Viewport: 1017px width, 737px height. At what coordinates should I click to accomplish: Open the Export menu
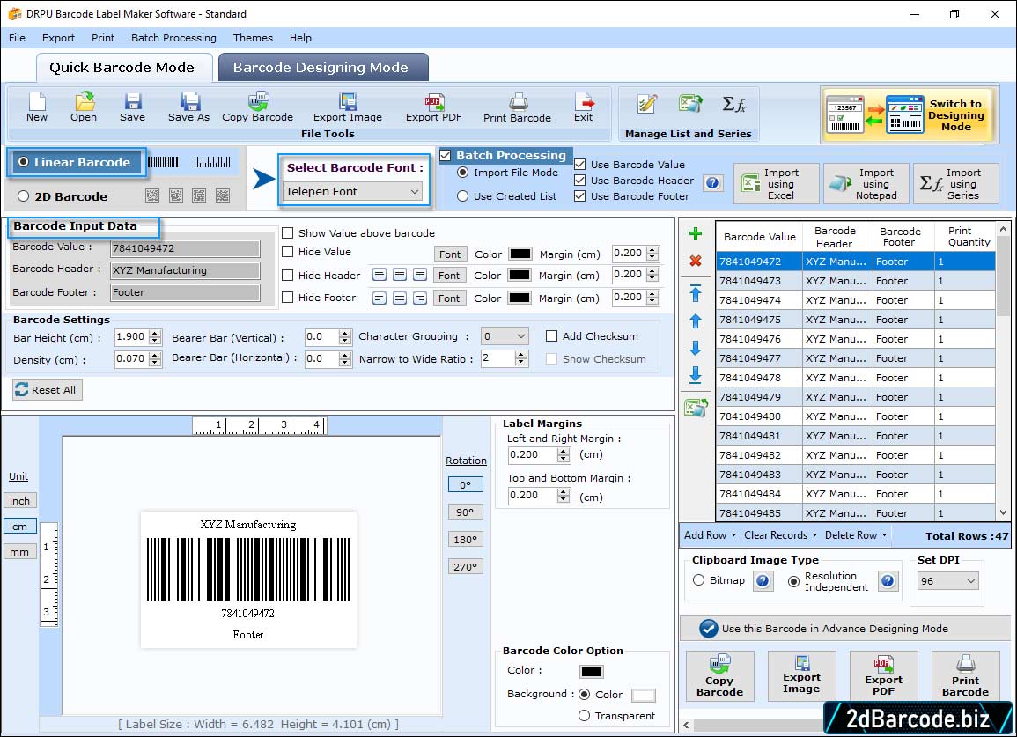pos(58,38)
